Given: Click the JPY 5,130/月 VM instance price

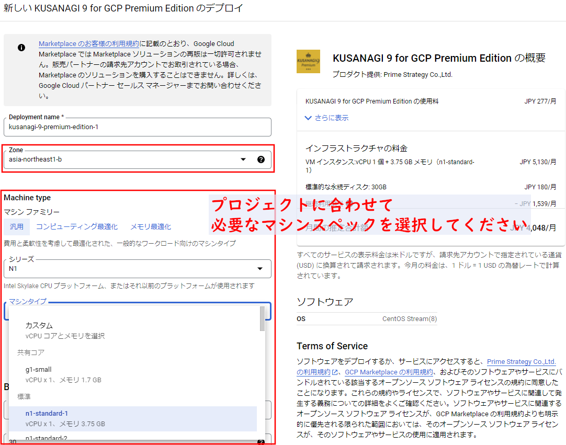Looking at the screenshot, I should click(538, 162).
